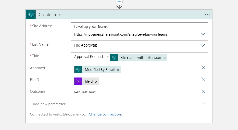Remove the fileid variable token
This screenshot has width=238, height=130.
96,82
